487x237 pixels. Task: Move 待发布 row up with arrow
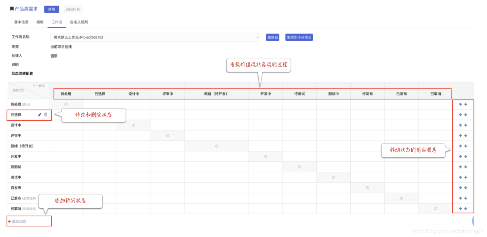[x=460, y=188]
